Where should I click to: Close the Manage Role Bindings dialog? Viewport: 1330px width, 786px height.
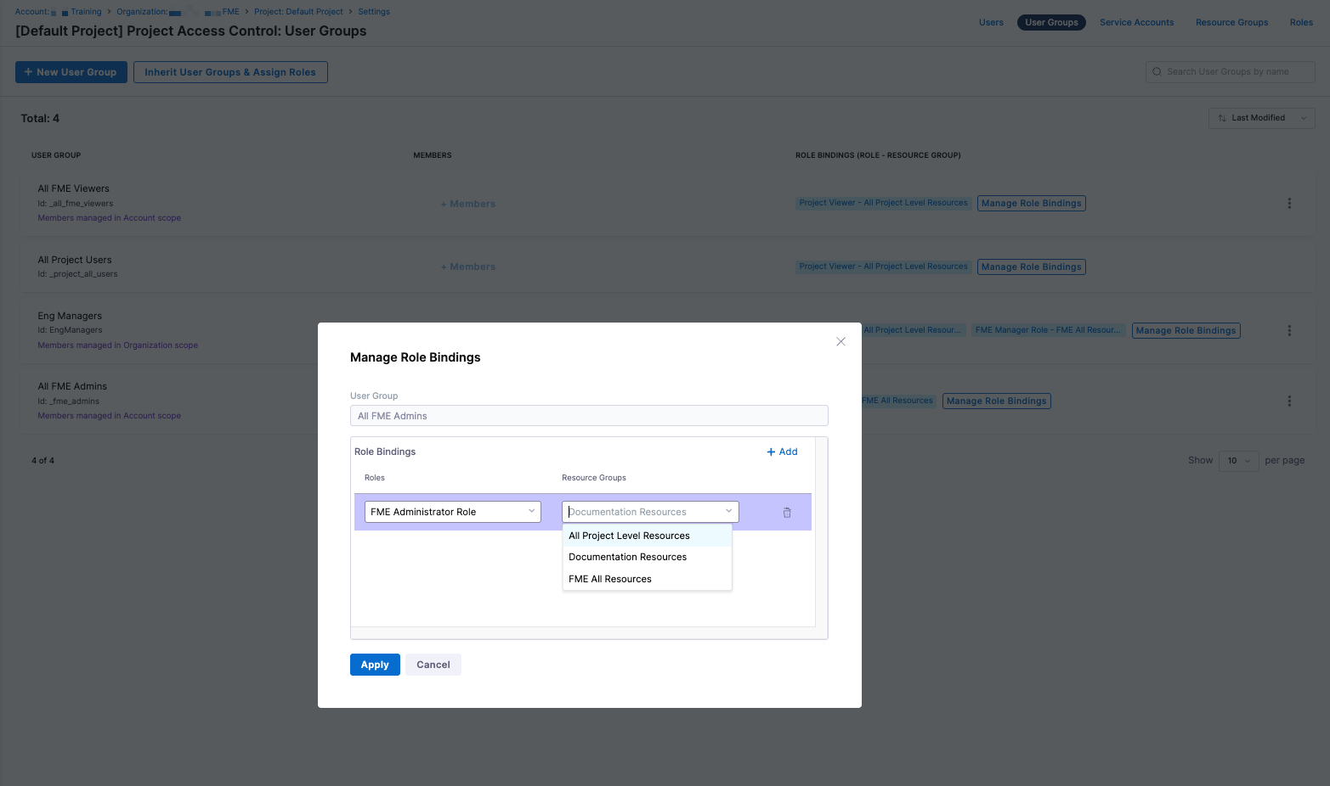pos(840,342)
